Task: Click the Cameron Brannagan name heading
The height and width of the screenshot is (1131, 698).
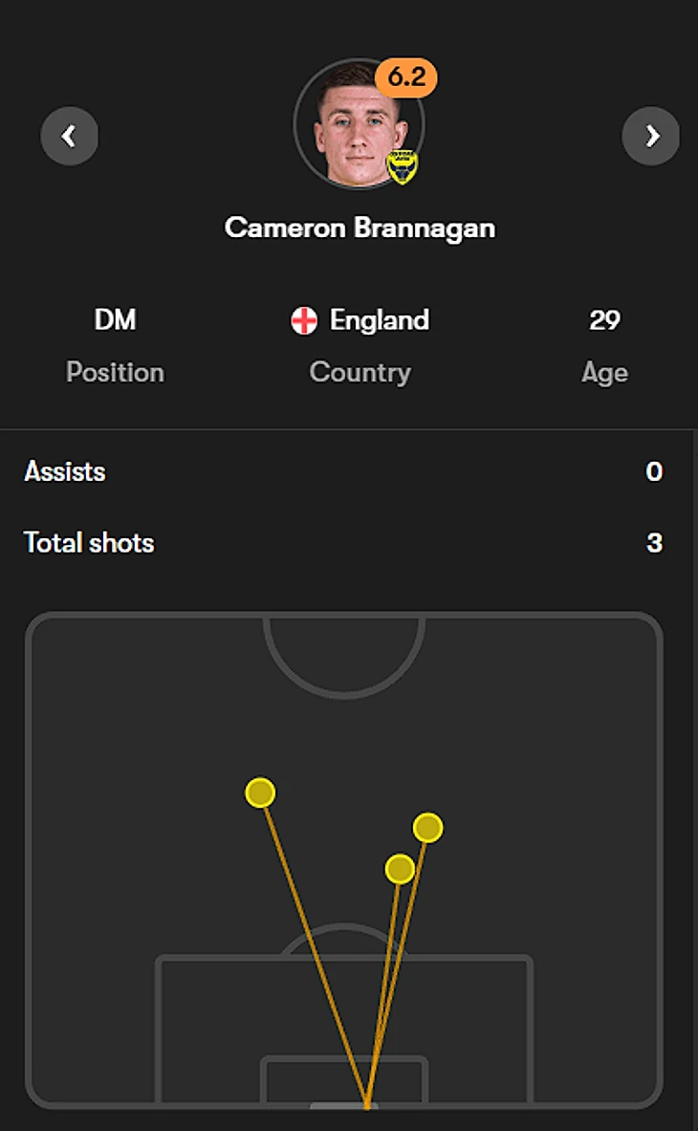Action: click(x=360, y=228)
